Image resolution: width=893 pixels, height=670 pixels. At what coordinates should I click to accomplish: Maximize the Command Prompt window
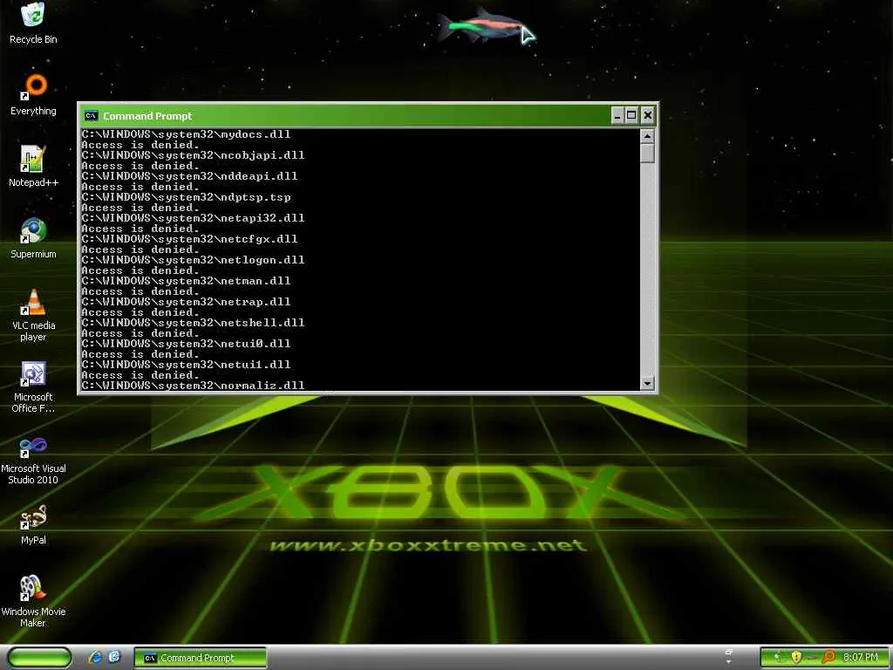tap(631, 116)
